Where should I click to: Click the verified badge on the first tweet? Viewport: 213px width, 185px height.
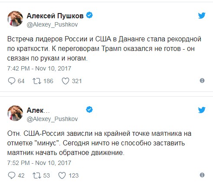pyautogui.click(x=89, y=15)
